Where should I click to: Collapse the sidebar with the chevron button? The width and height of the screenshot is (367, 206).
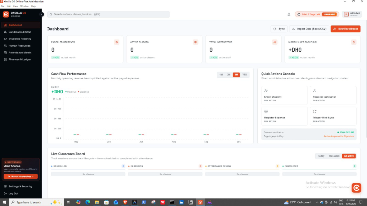click(42, 14)
